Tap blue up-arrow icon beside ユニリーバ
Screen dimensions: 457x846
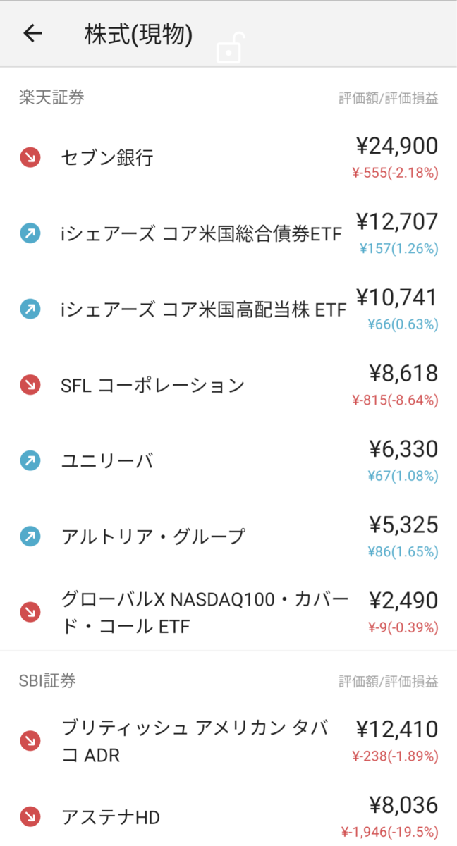(x=30, y=461)
